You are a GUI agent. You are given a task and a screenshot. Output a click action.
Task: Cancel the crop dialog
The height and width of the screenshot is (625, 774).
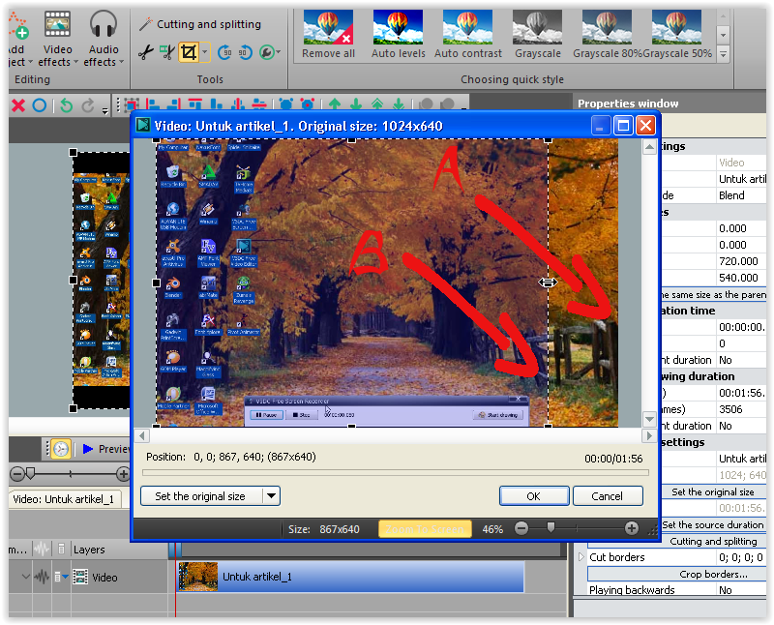click(x=608, y=496)
